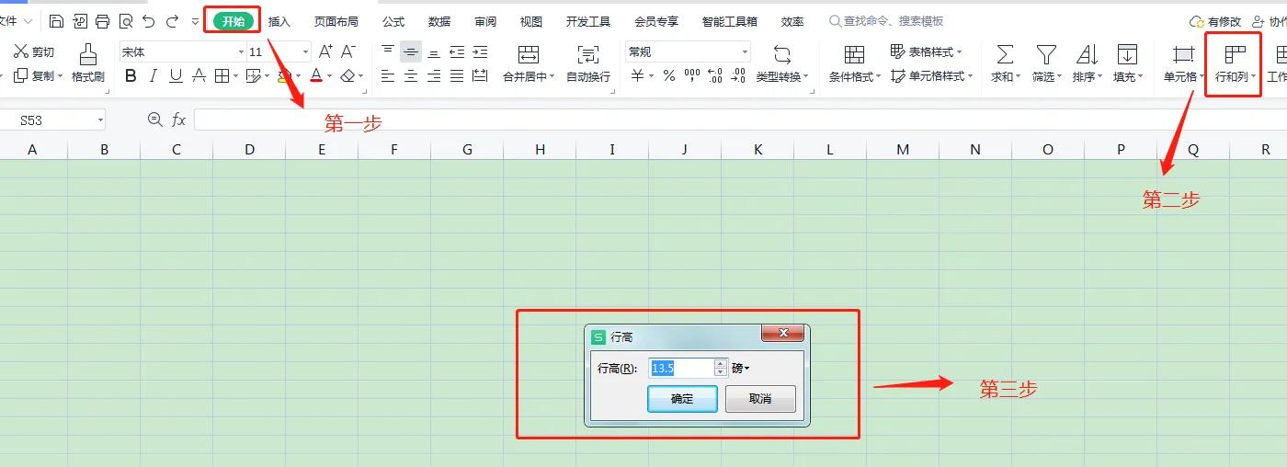Apply percent style (%)

tap(669, 76)
